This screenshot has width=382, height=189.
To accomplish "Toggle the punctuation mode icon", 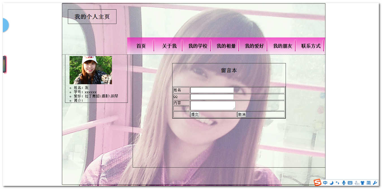I will coord(337,183).
